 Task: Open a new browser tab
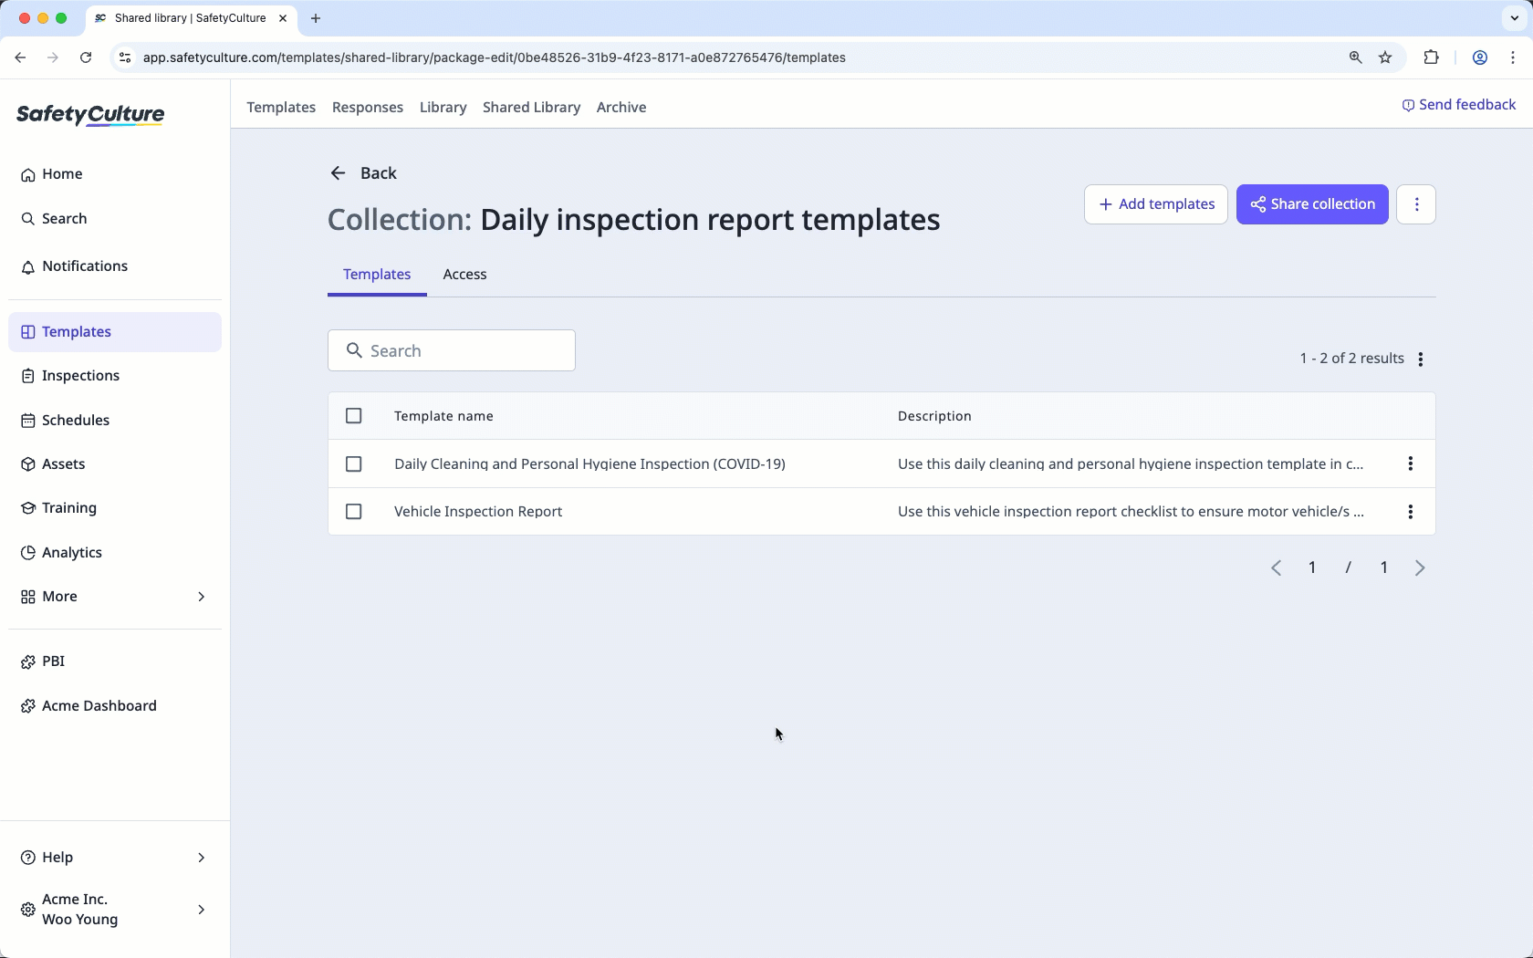click(316, 18)
